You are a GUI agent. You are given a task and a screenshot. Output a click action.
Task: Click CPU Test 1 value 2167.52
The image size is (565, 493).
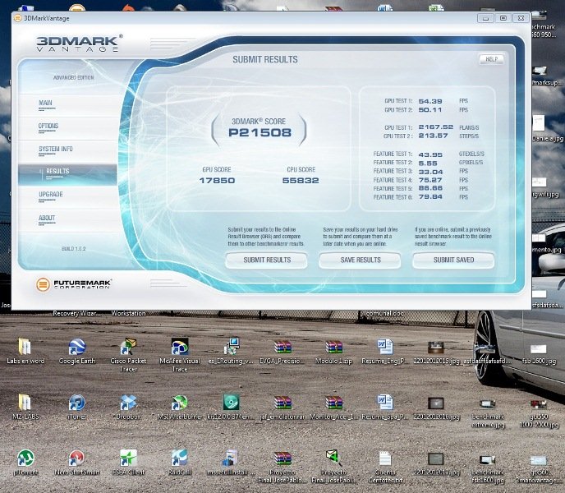[435, 127]
